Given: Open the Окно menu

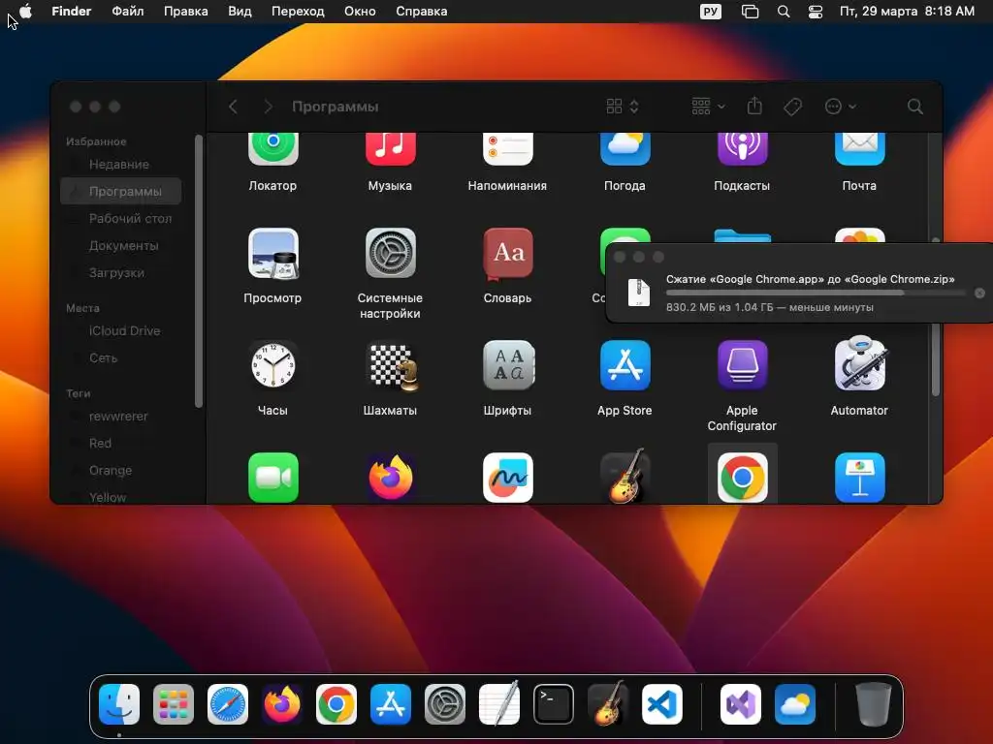Looking at the screenshot, I should point(360,12).
